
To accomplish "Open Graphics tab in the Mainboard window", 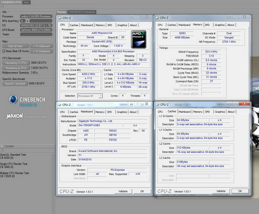I will (122, 112).
